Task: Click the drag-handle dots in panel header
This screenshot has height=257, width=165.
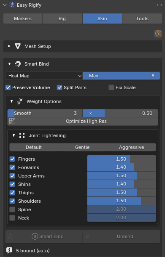Action: click(159, 5)
